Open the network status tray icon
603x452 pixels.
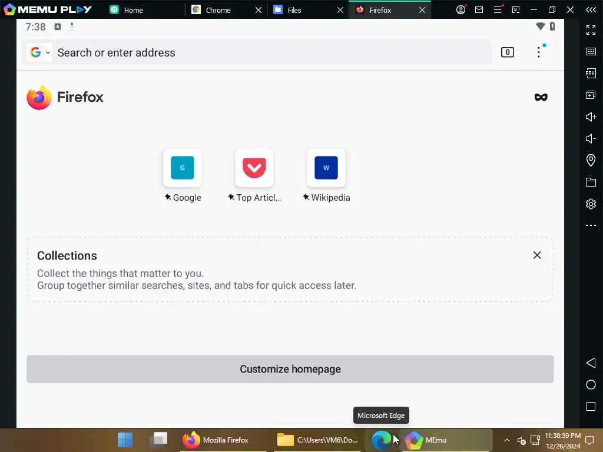(x=535, y=440)
